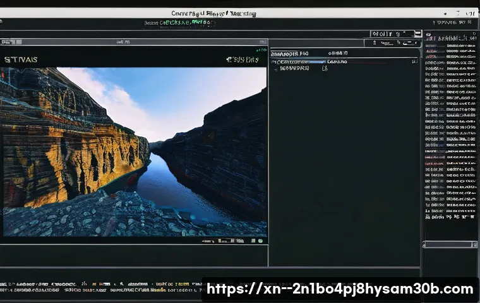Click the STIVAIS label above the viewport
The image size is (480, 303).
pos(21,60)
